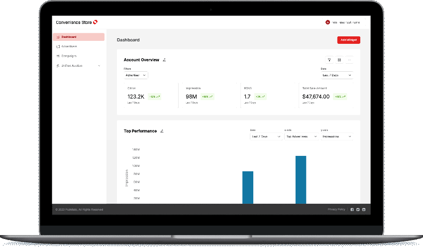This screenshot has width=423, height=248.
Task: Open the y-axis Impressions dropdown
Action: [x=337, y=136]
